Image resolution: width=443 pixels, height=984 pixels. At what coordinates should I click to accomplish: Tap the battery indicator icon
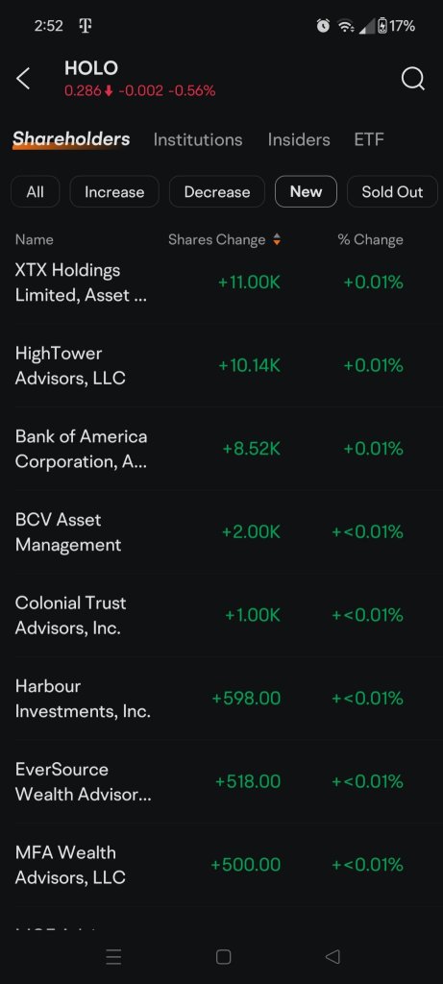(x=382, y=26)
